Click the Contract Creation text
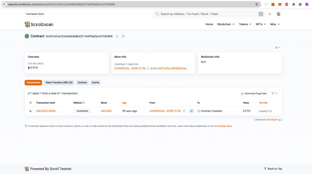312x174 pixels. (211, 111)
